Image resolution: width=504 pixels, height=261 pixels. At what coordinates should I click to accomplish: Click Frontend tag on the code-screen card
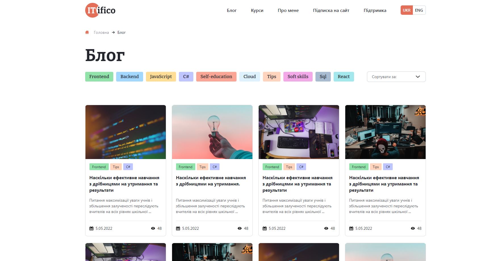[99, 167]
